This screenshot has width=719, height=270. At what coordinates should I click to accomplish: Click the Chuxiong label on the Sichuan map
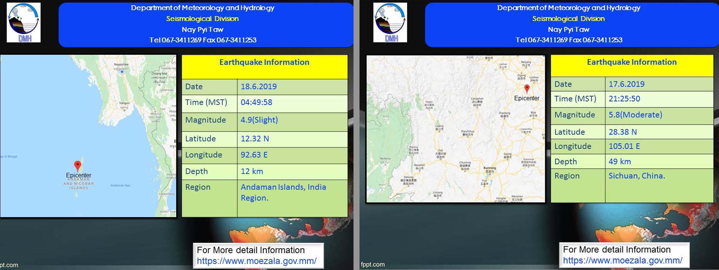click(x=465, y=163)
